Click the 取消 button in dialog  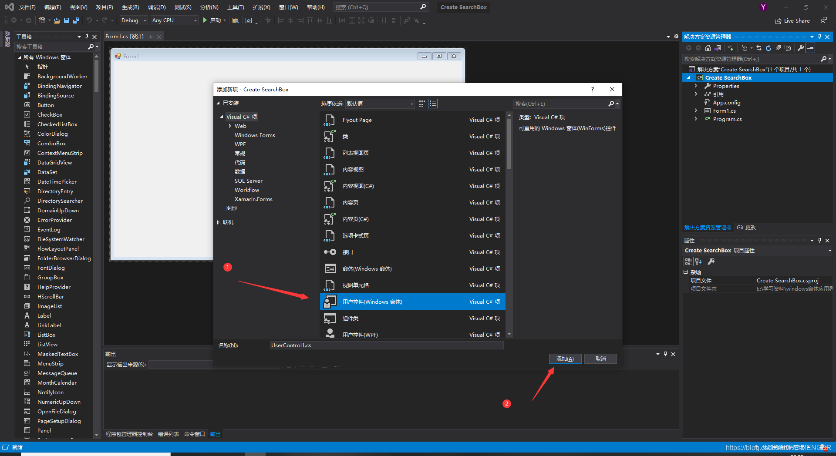pyautogui.click(x=600, y=359)
